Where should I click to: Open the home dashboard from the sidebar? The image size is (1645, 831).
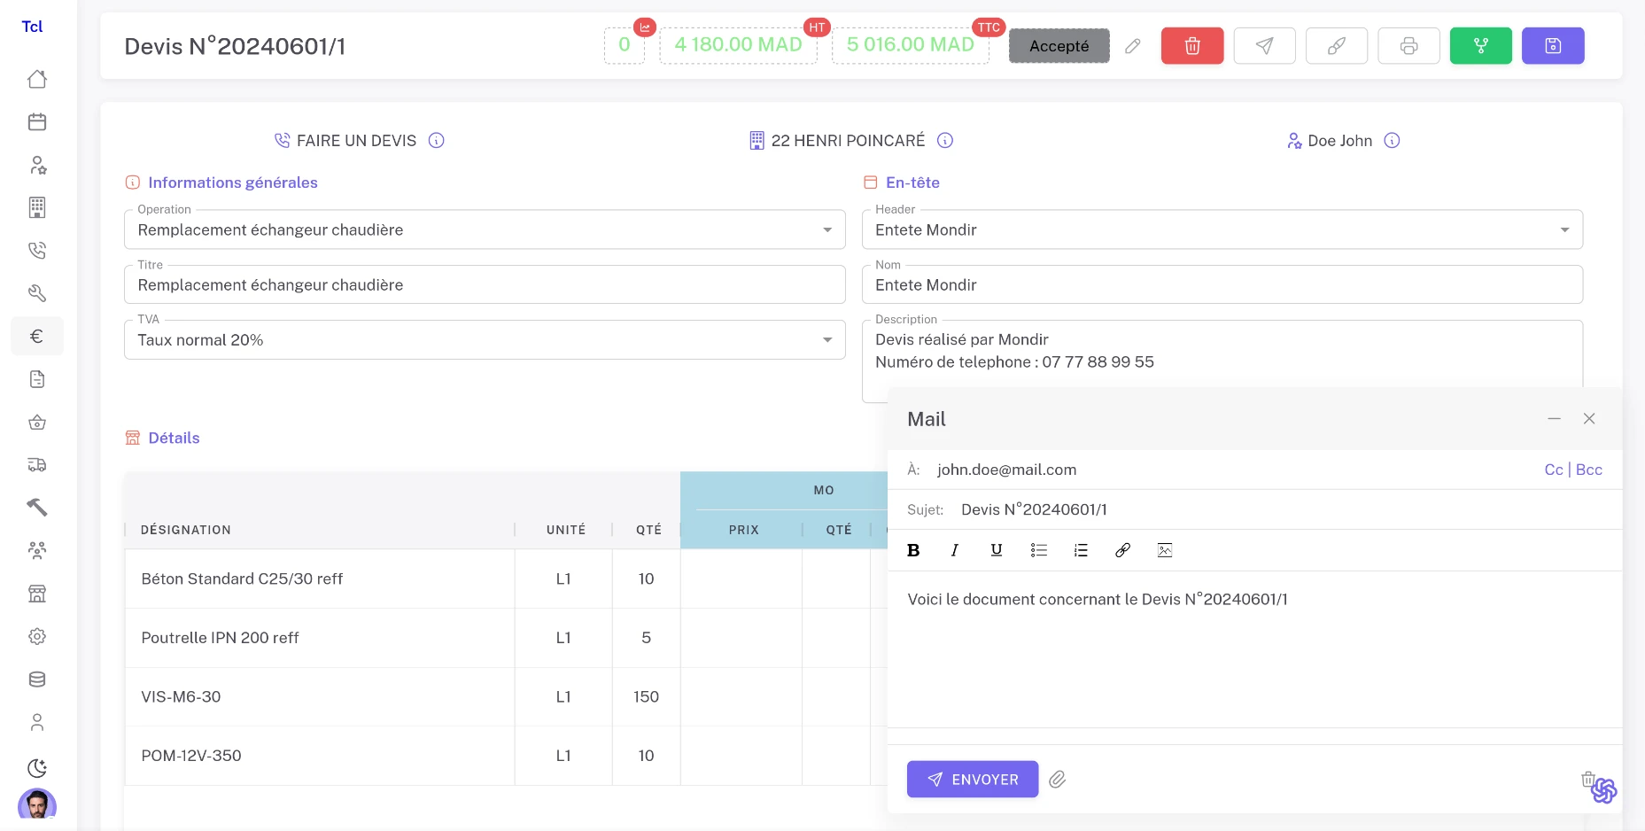pyautogui.click(x=36, y=79)
